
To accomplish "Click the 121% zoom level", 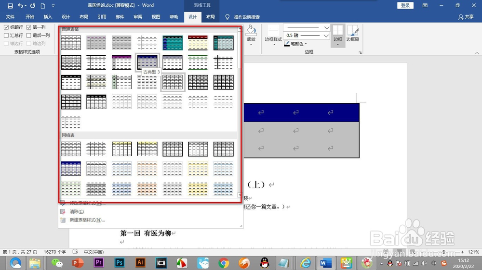I will tap(473, 252).
